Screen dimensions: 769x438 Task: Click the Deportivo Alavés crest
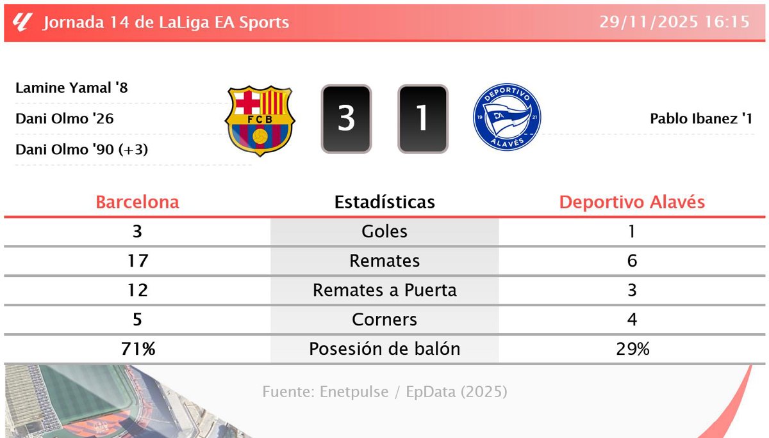pos(507,118)
